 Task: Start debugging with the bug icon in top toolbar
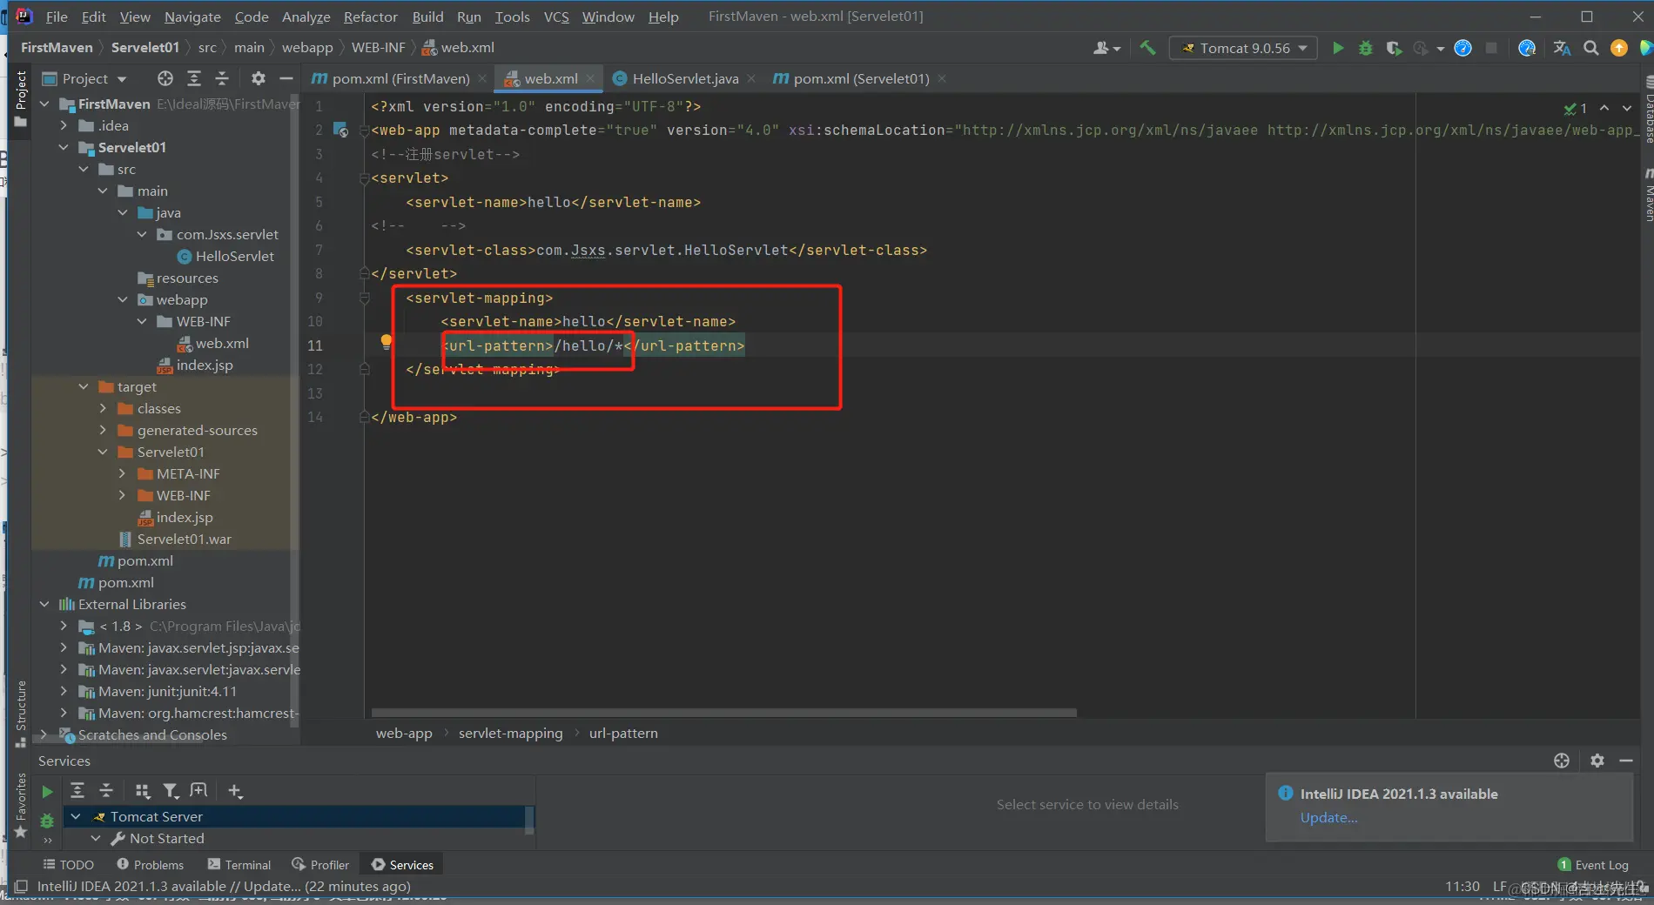pos(1366,48)
